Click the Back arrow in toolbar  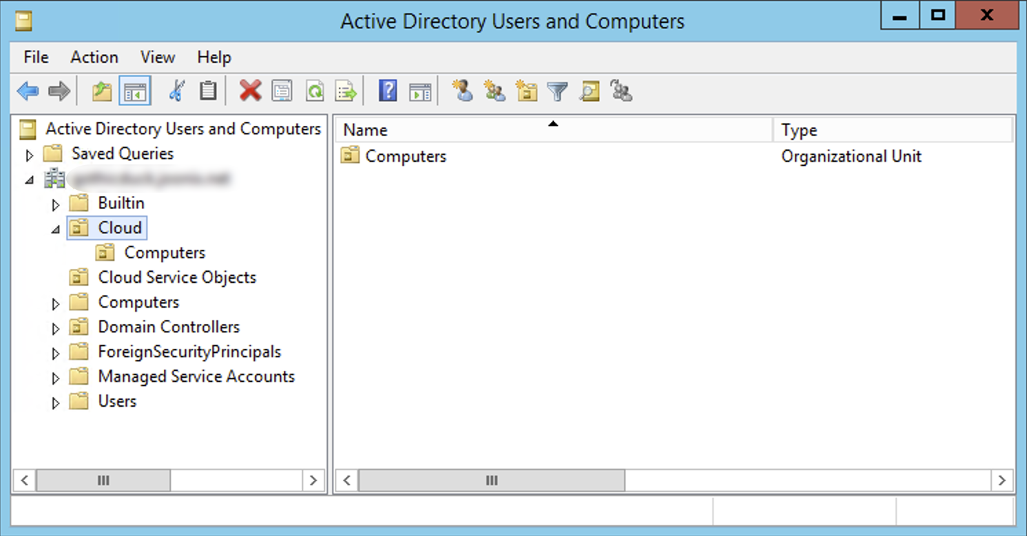tap(28, 91)
